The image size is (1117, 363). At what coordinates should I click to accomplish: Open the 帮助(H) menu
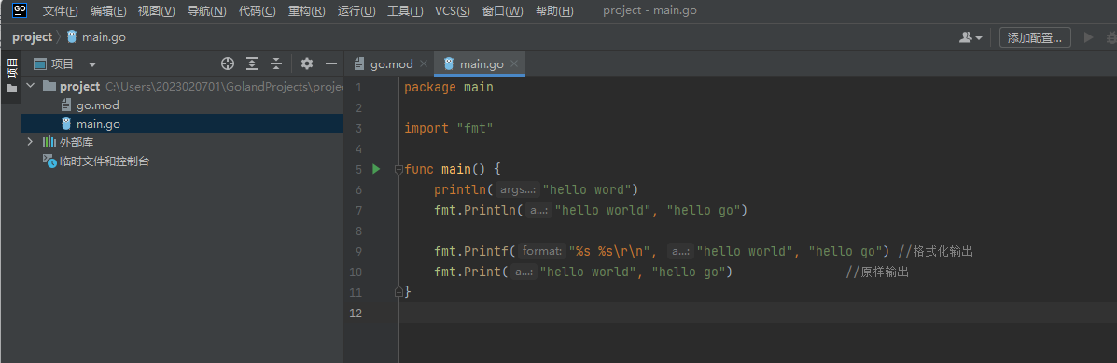point(553,10)
